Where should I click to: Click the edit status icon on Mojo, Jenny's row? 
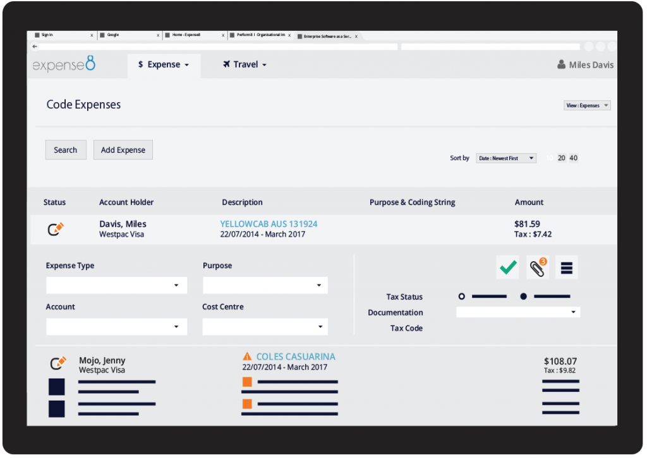click(x=58, y=363)
